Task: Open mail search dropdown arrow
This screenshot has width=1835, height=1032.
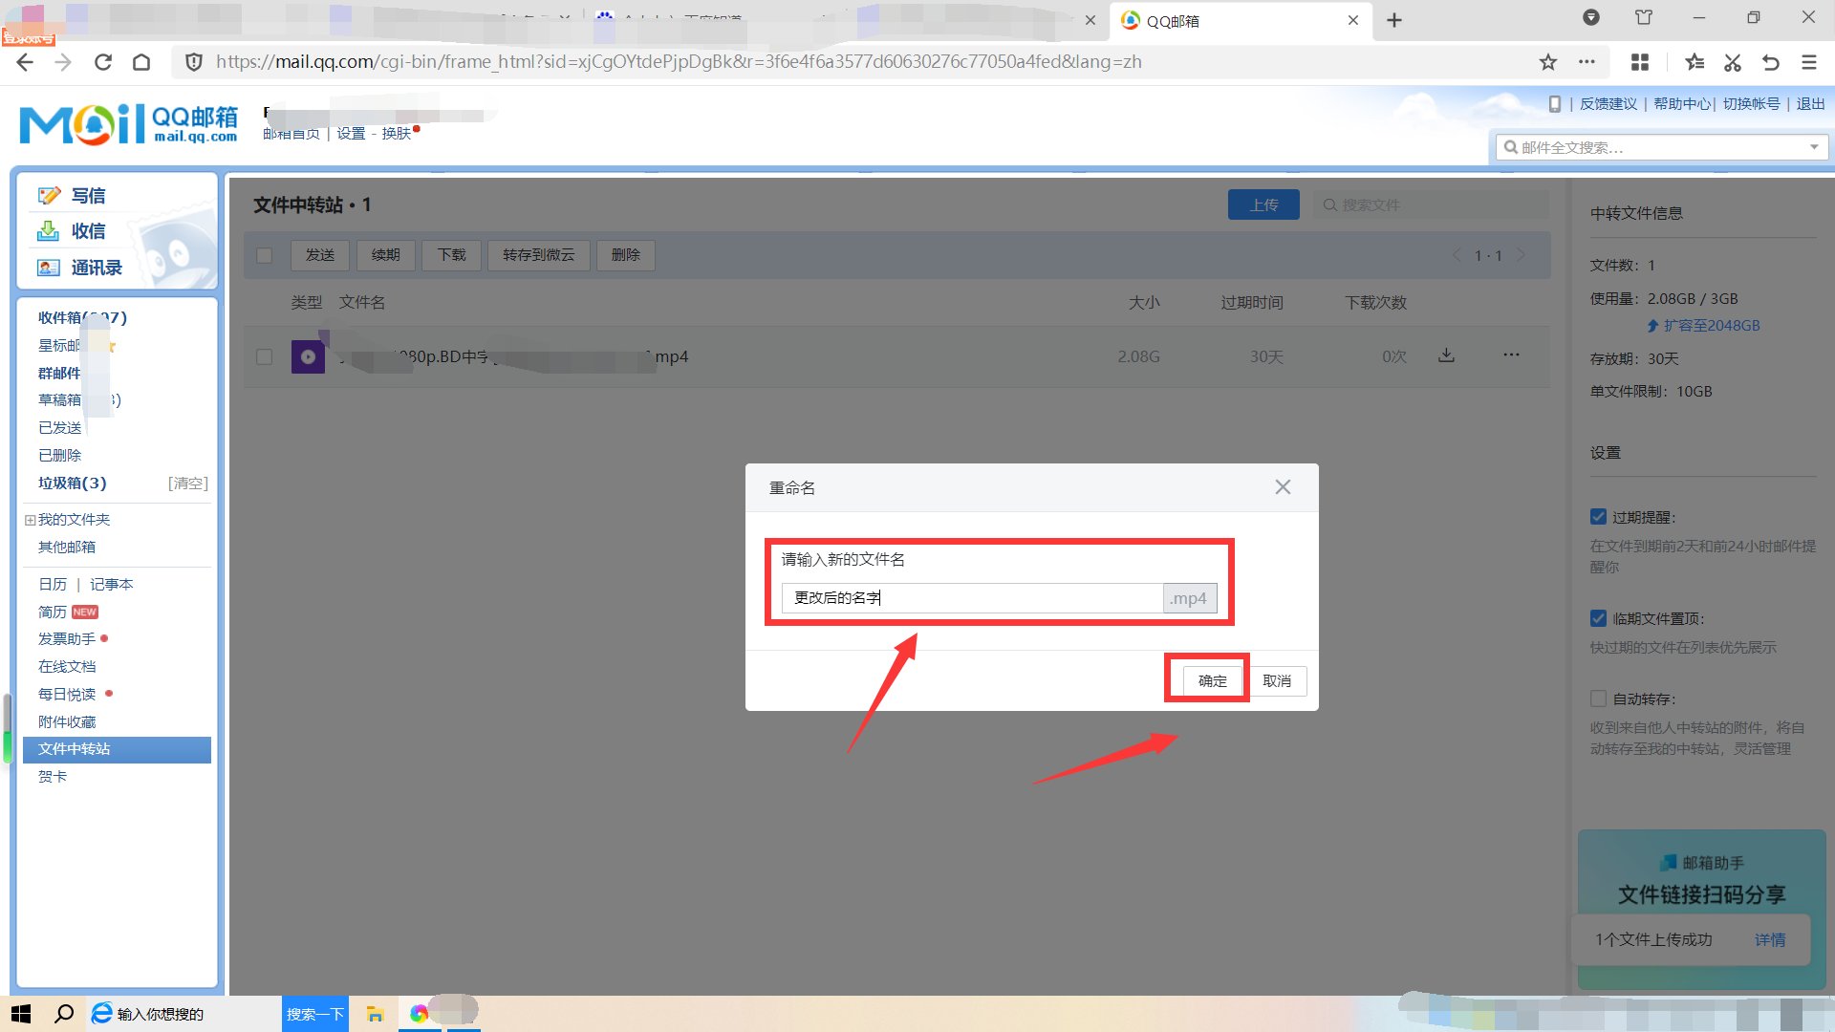Action: 1813,147
